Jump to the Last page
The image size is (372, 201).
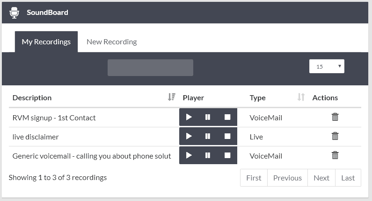pos(348,178)
